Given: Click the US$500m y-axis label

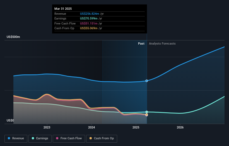Looking at the screenshot, I should pos(13,37).
